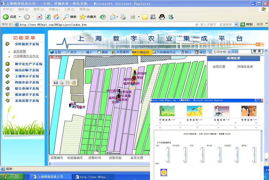This screenshot has width=269, height=180.
Task: Select the 放大 zoom in tool
Action: pos(71,52)
